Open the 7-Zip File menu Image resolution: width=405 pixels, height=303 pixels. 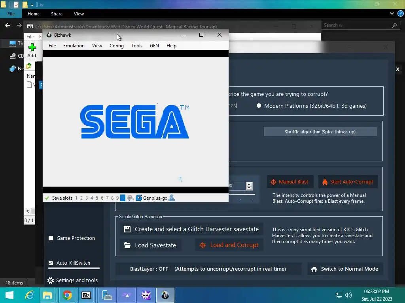[30, 37]
